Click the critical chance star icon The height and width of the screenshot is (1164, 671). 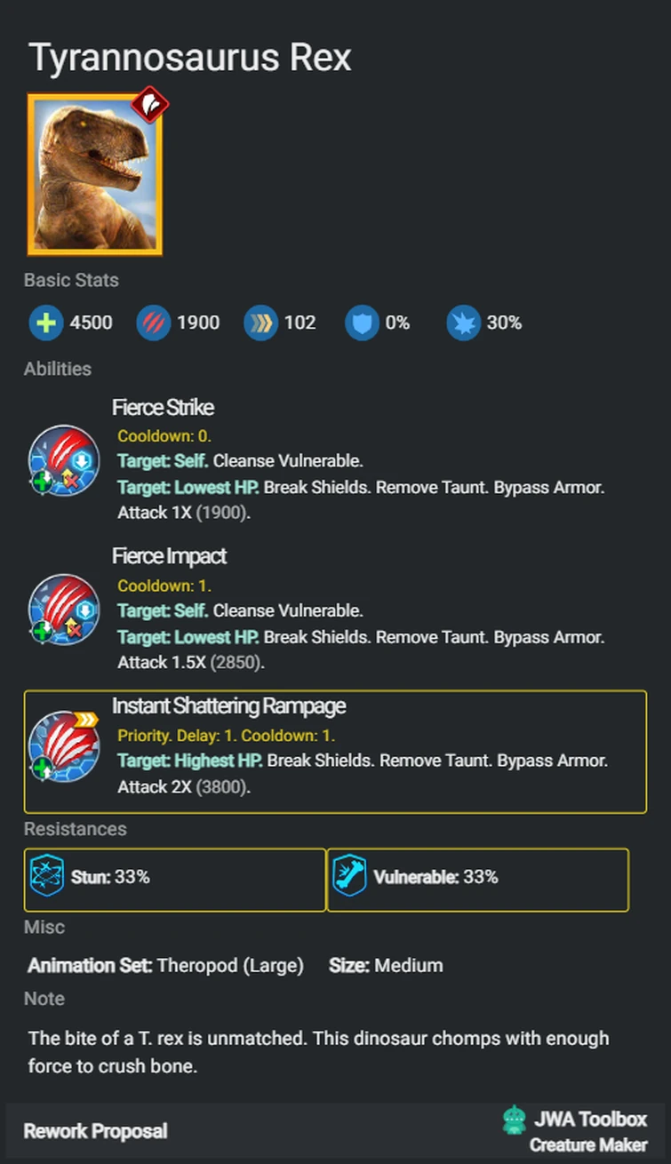point(463,323)
